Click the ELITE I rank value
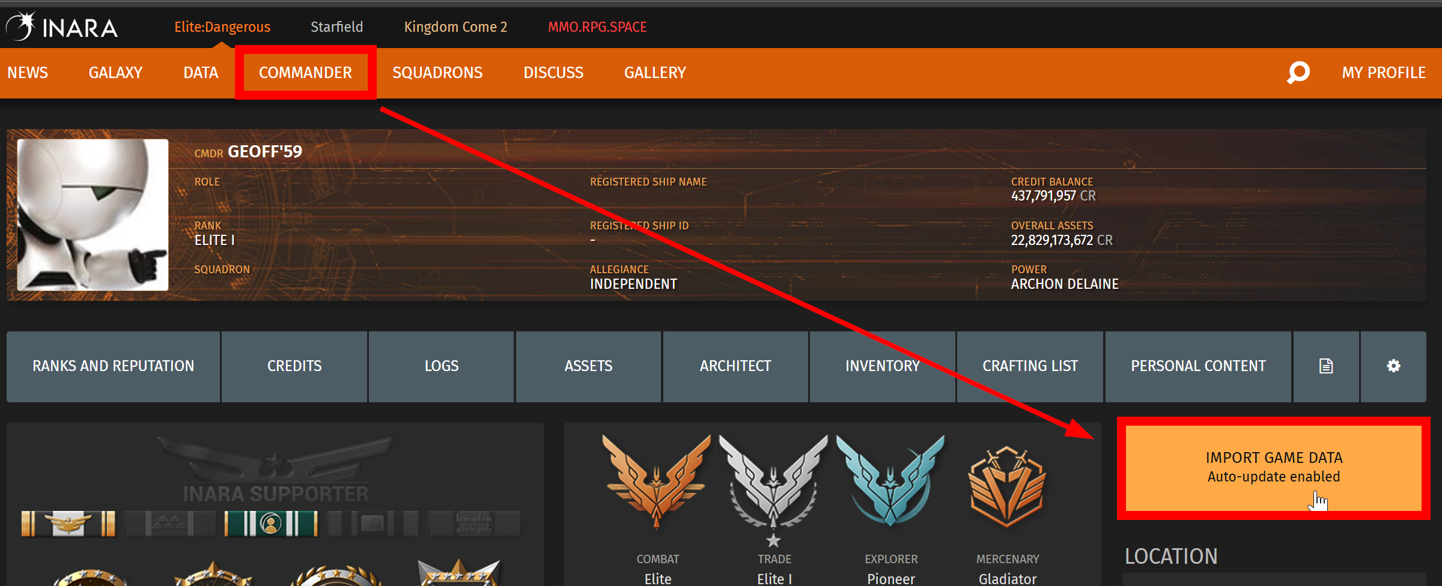 click(x=214, y=240)
